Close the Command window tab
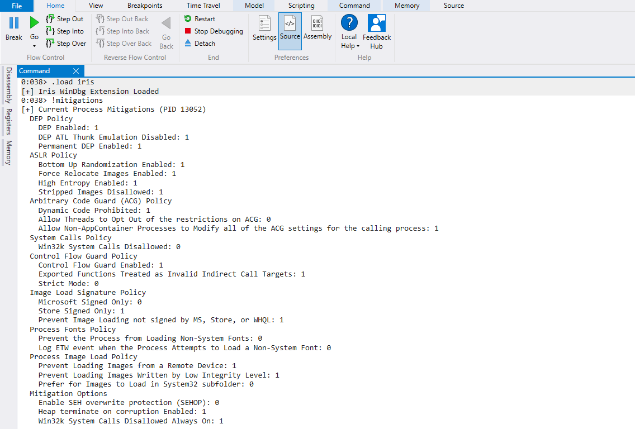This screenshot has height=429, width=635. coord(75,71)
